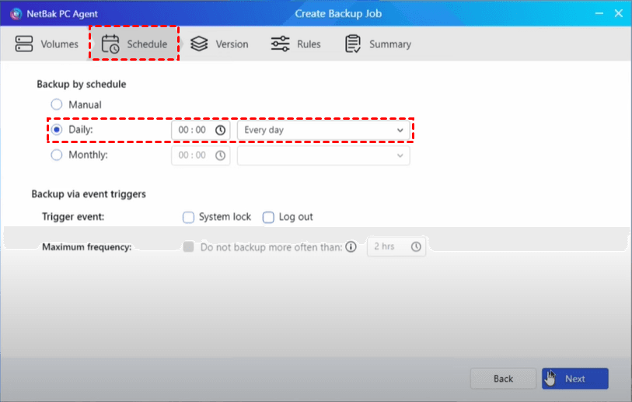The height and width of the screenshot is (402, 632).
Task: Click the NetBak PC Agent logo icon
Action: (14, 12)
